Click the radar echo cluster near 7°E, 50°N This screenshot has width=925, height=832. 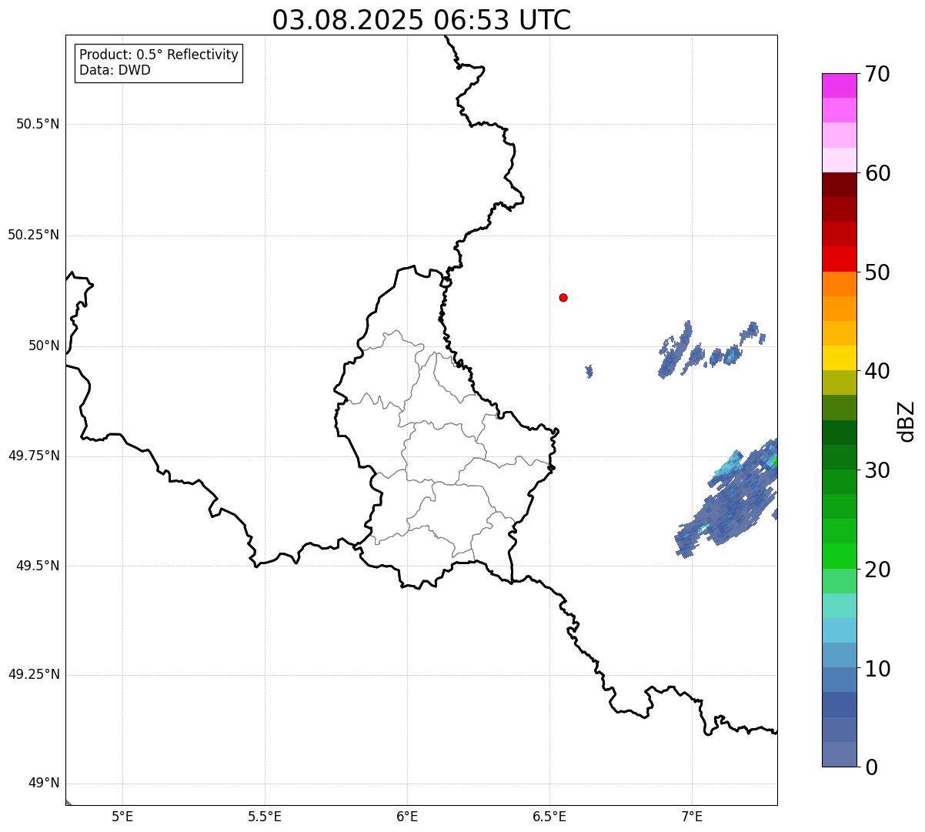[x=712, y=350]
